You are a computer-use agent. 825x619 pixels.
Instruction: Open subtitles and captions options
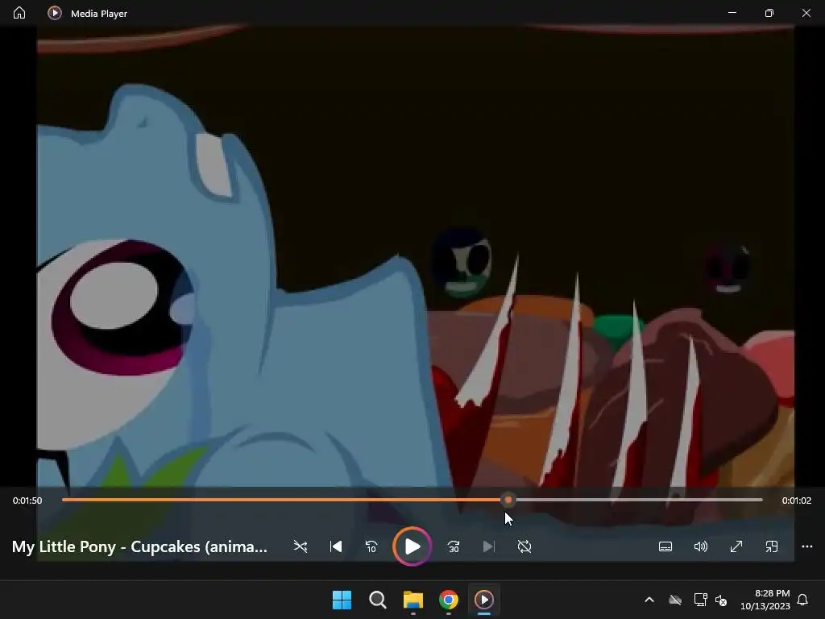[x=665, y=546]
